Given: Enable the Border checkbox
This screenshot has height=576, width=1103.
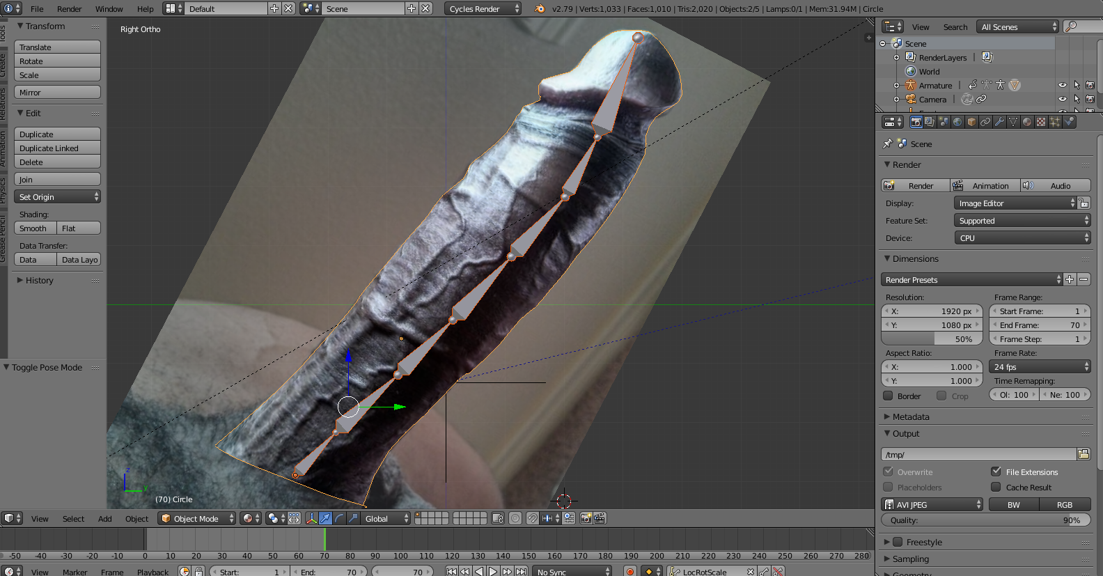Looking at the screenshot, I should tap(889, 396).
